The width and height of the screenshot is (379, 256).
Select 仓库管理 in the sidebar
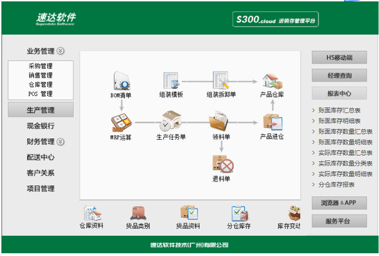click(x=41, y=85)
